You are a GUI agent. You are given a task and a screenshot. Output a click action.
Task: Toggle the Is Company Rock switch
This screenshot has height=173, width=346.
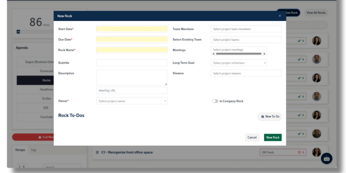point(215,101)
